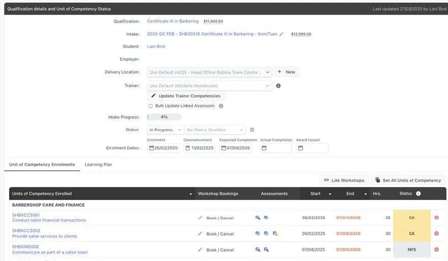Remove SHBXIND002 unit with red minus icon
Viewport: 448px width, 261px height.
click(x=437, y=250)
